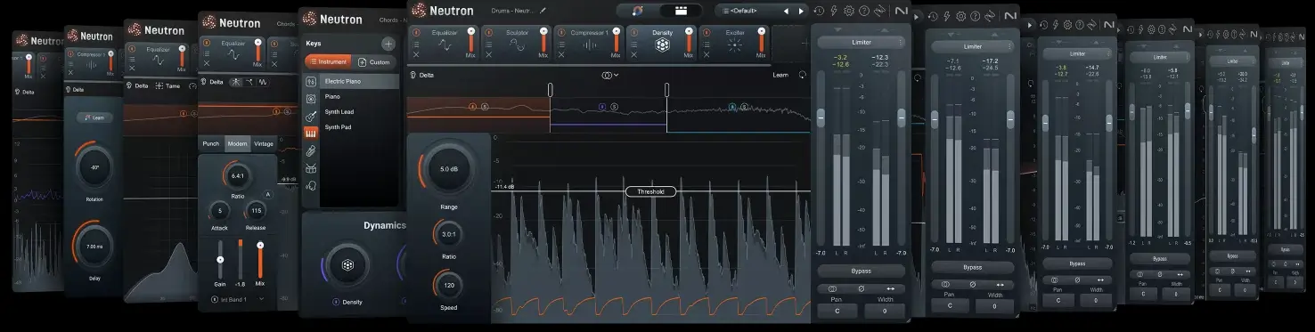Screen dimensions: 1315x332
Task: Go to the previous preset arrow
Action: 786,11
